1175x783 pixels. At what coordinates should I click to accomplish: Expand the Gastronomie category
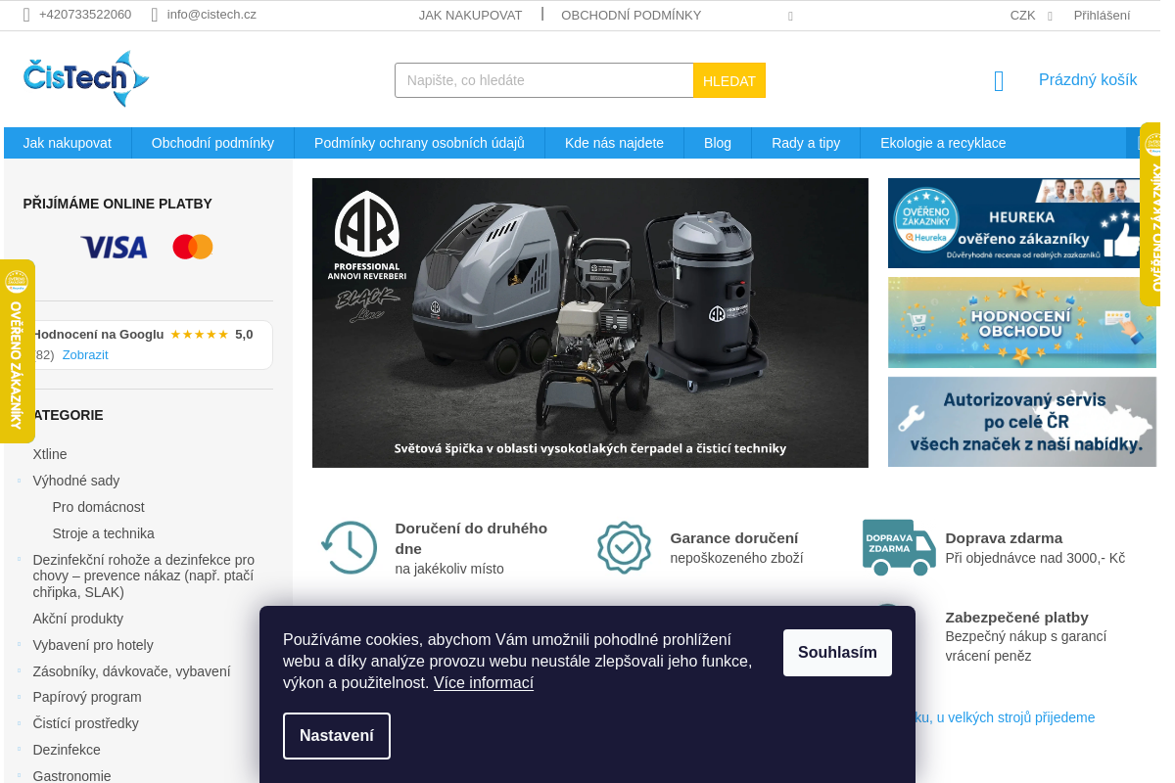[19, 776]
